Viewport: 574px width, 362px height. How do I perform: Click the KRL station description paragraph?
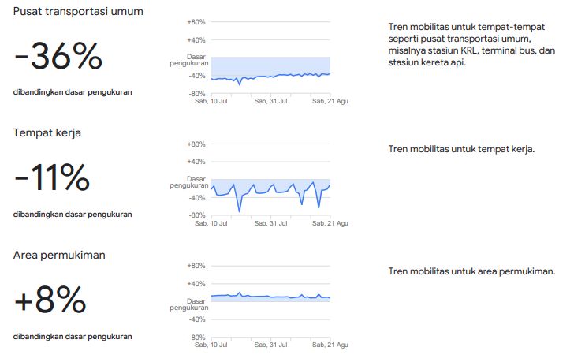(471, 44)
